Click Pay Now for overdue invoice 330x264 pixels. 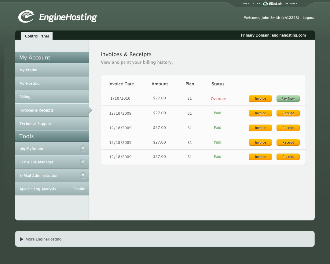point(288,98)
